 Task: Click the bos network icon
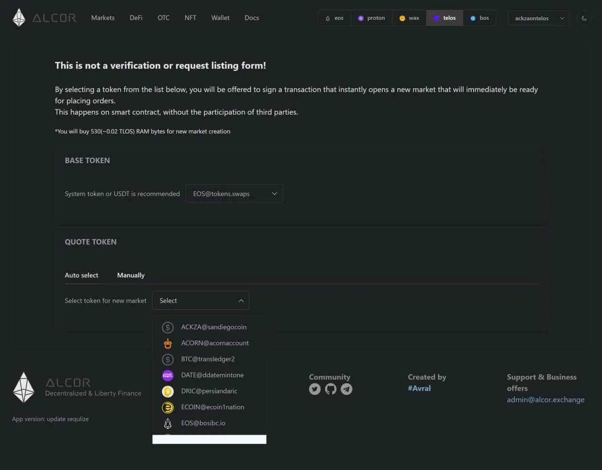point(473,18)
